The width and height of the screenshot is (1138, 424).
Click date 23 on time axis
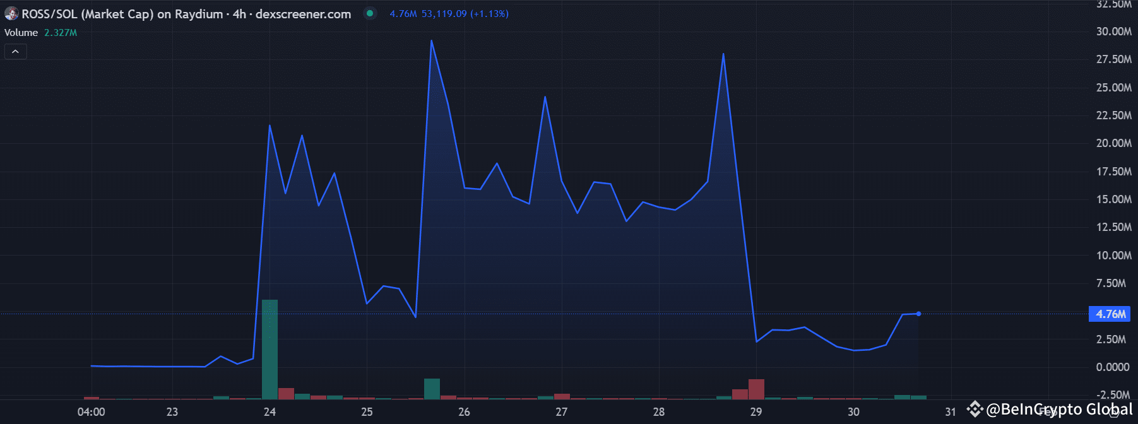coord(172,412)
